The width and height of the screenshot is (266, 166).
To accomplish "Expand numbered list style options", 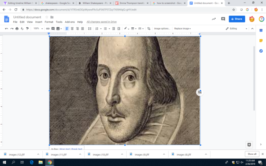I will [x=101, y=29].
